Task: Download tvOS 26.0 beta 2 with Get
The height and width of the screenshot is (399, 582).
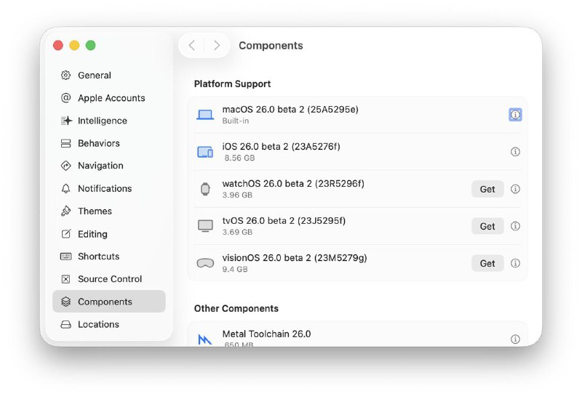Action: [487, 226]
